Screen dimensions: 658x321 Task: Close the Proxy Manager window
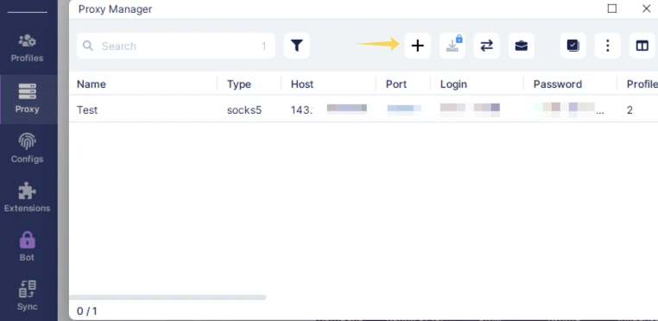click(x=646, y=9)
